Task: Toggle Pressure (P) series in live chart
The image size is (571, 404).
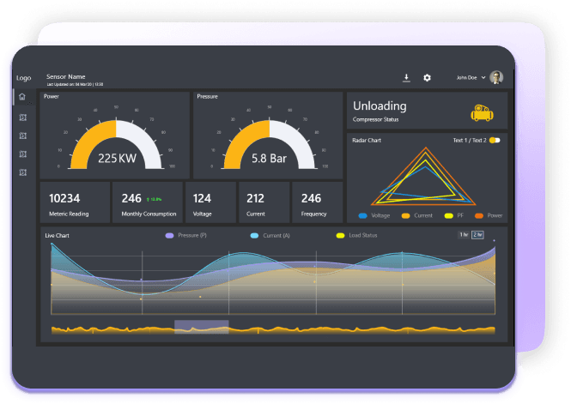Action: pyautogui.click(x=185, y=236)
